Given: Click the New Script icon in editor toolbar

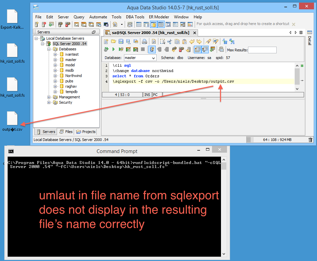Looking at the screenshot, I should (106, 41).
